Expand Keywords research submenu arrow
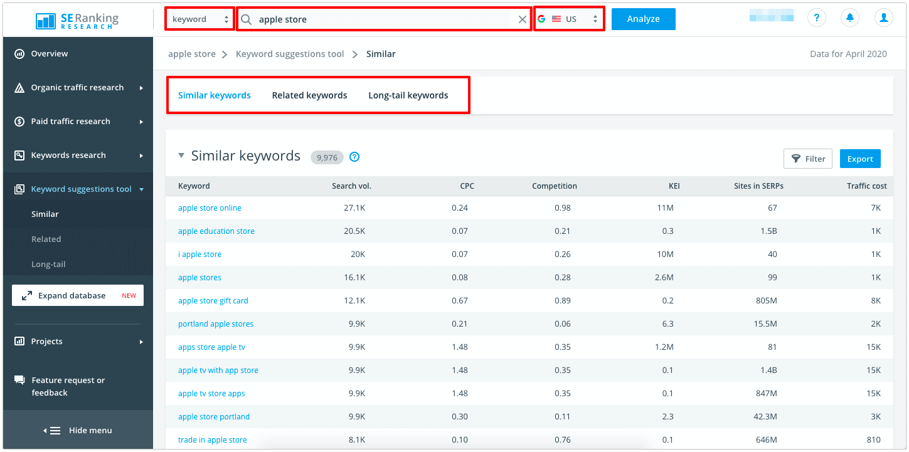The height and width of the screenshot is (452, 909). pos(141,155)
